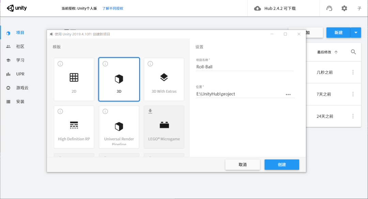
Task: Select the 3D template card
Action: click(x=119, y=79)
